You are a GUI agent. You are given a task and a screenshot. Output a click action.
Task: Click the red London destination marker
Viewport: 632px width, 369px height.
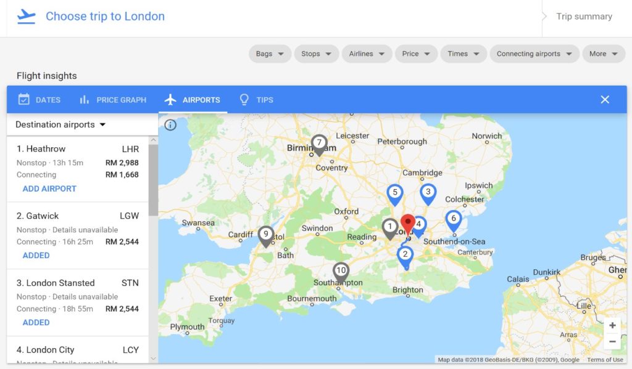point(408,224)
